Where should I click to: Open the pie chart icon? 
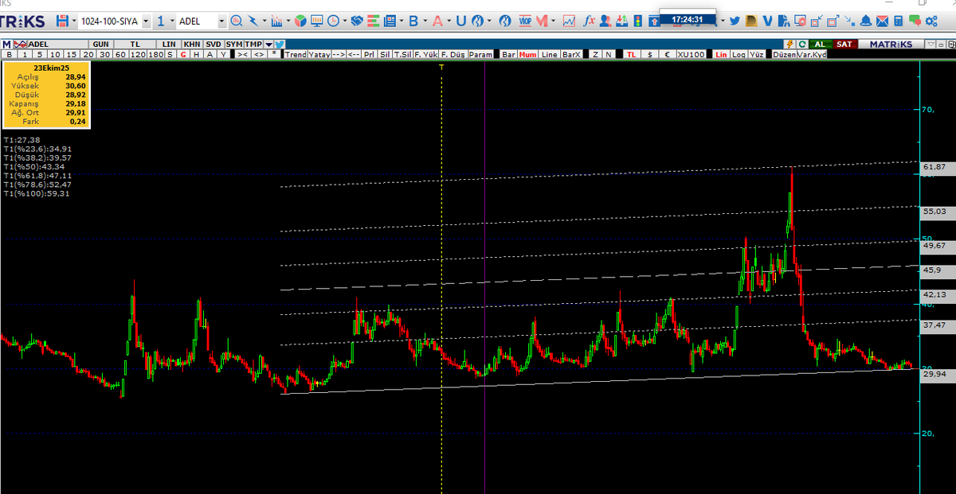point(300,21)
